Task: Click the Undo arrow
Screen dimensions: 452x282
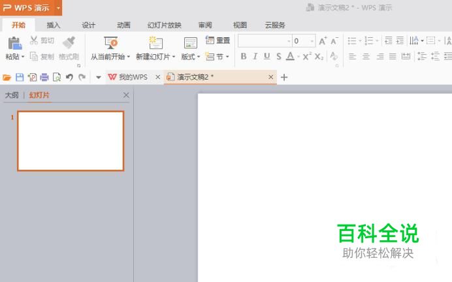Action: pyautogui.click(x=69, y=77)
